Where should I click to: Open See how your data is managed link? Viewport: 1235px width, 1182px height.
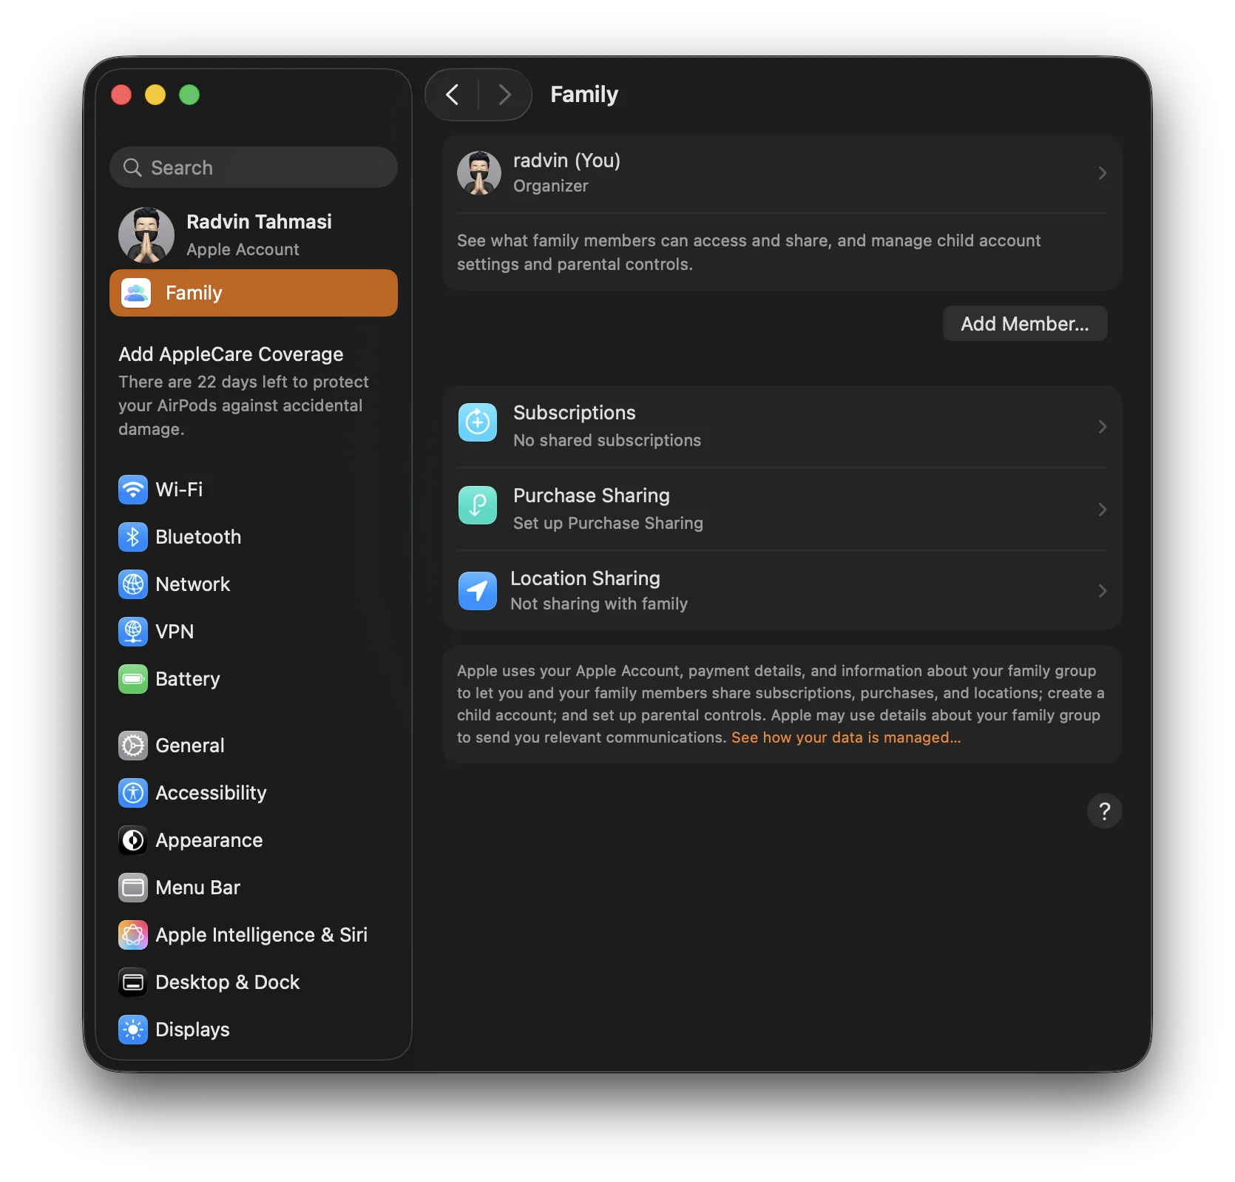click(846, 737)
